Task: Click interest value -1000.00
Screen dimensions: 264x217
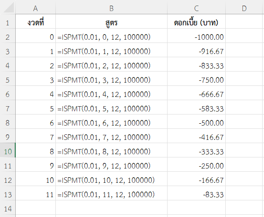Action: [196, 36]
